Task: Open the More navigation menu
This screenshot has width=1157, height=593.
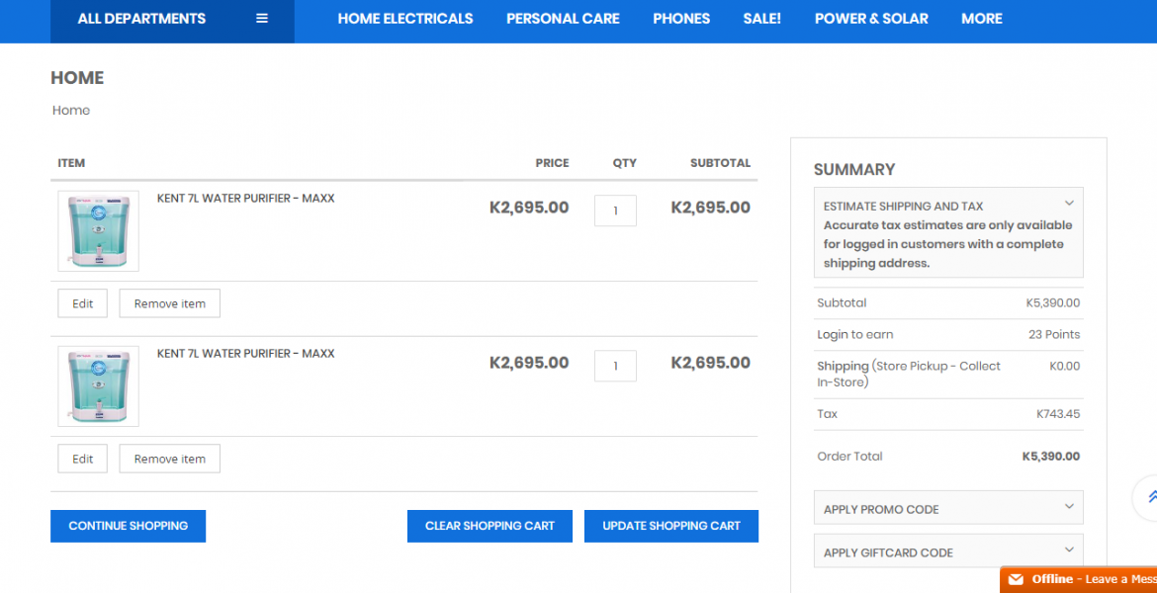Action: point(981,19)
